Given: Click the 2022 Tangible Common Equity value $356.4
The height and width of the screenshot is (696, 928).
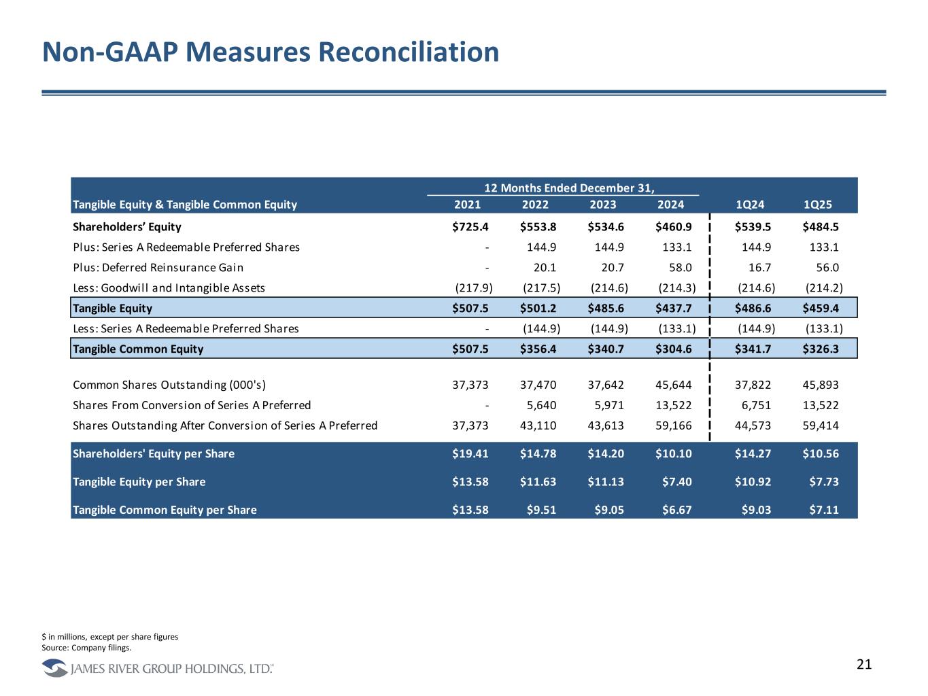Looking at the screenshot, I should pos(538,349).
